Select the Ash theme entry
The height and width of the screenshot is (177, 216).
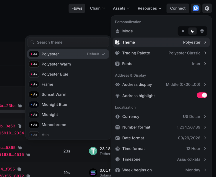click(68, 135)
